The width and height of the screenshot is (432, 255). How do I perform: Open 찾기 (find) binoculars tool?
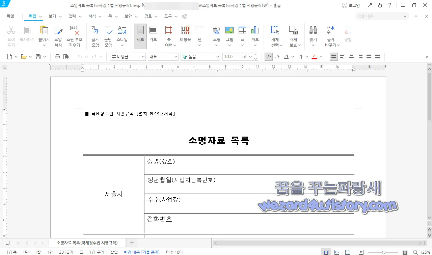(313, 30)
